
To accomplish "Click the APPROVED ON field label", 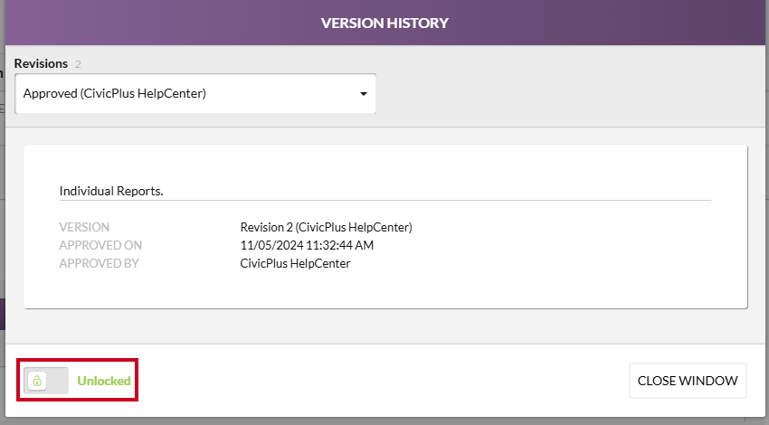I will tap(100, 246).
